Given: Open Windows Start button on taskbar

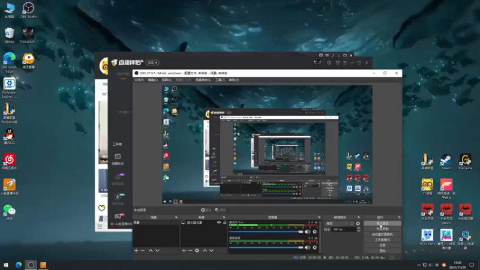Looking at the screenshot, I should 6,265.
